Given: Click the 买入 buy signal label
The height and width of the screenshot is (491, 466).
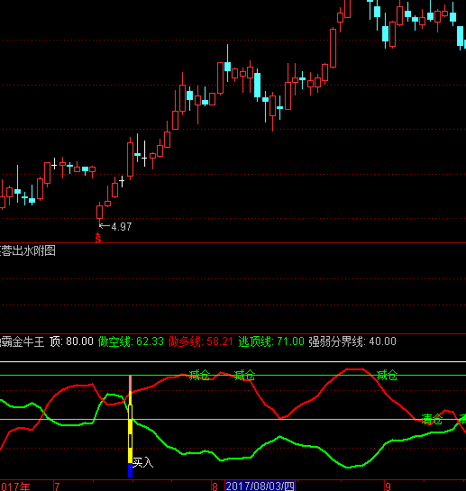Looking at the screenshot, I should pos(143,462).
